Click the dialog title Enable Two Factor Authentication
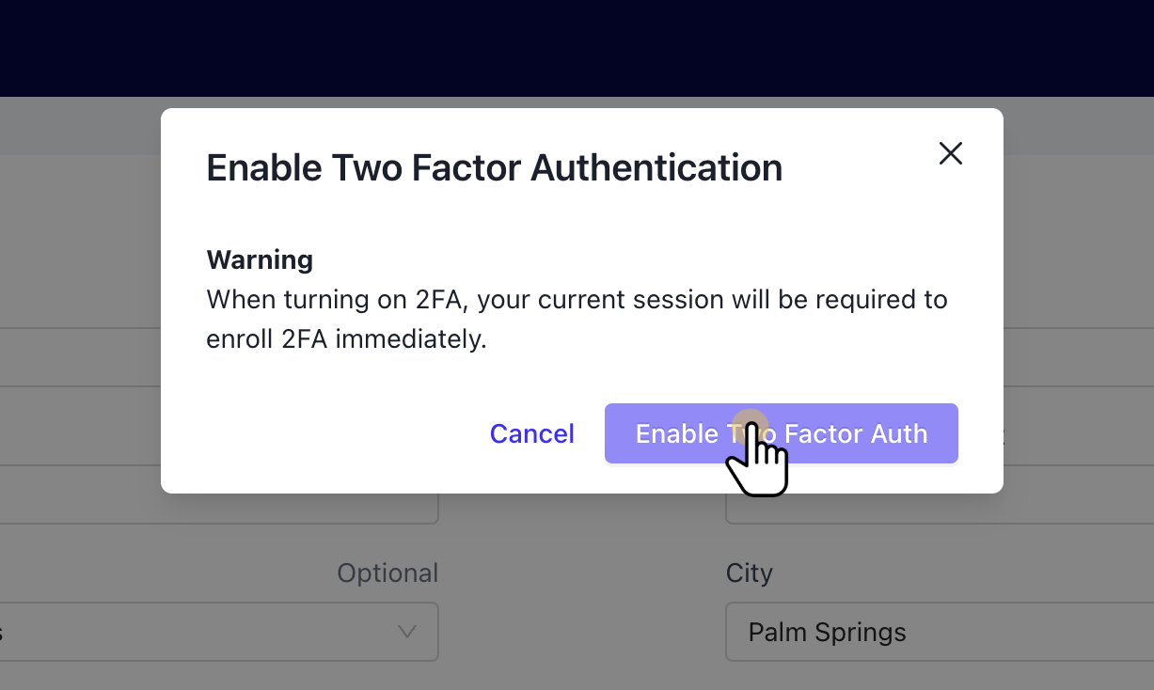This screenshot has width=1154, height=690. coord(494,168)
